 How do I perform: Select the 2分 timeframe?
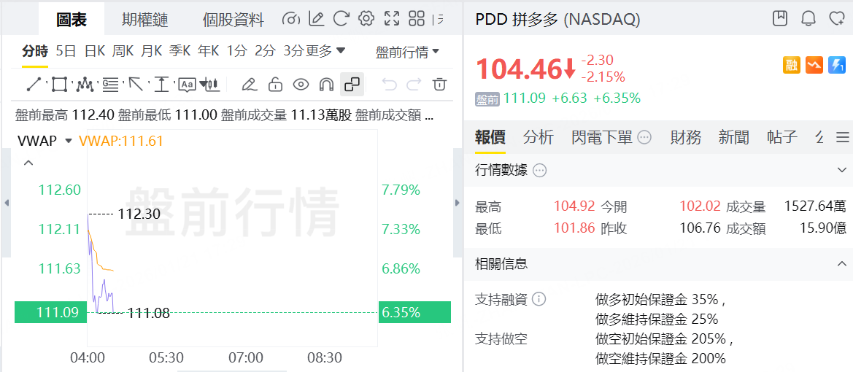[x=266, y=52]
